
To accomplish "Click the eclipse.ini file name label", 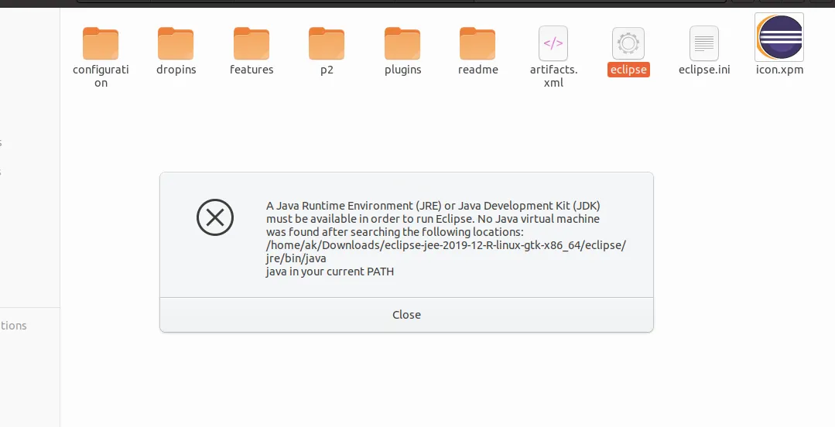I will pos(704,70).
